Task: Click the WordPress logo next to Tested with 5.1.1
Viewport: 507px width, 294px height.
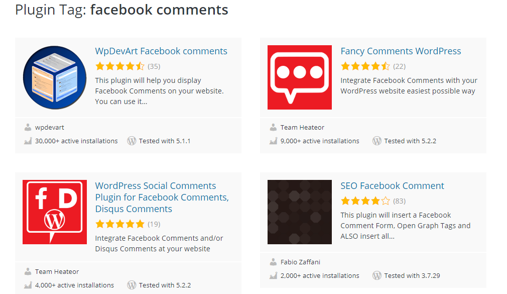Action: (132, 141)
